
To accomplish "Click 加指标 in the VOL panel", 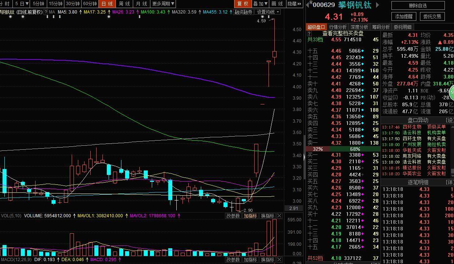I will click(250, 216).
